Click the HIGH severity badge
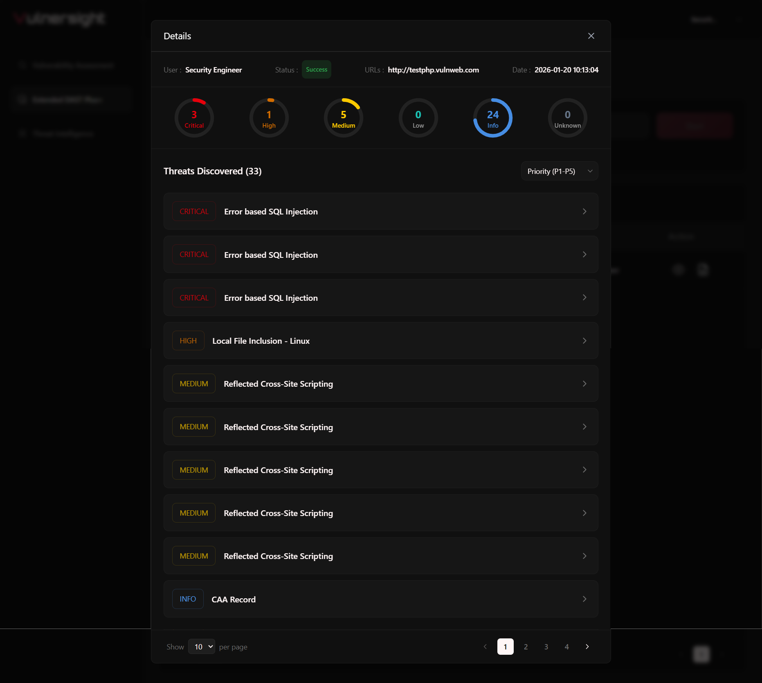The width and height of the screenshot is (762, 683). coord(188,340)
